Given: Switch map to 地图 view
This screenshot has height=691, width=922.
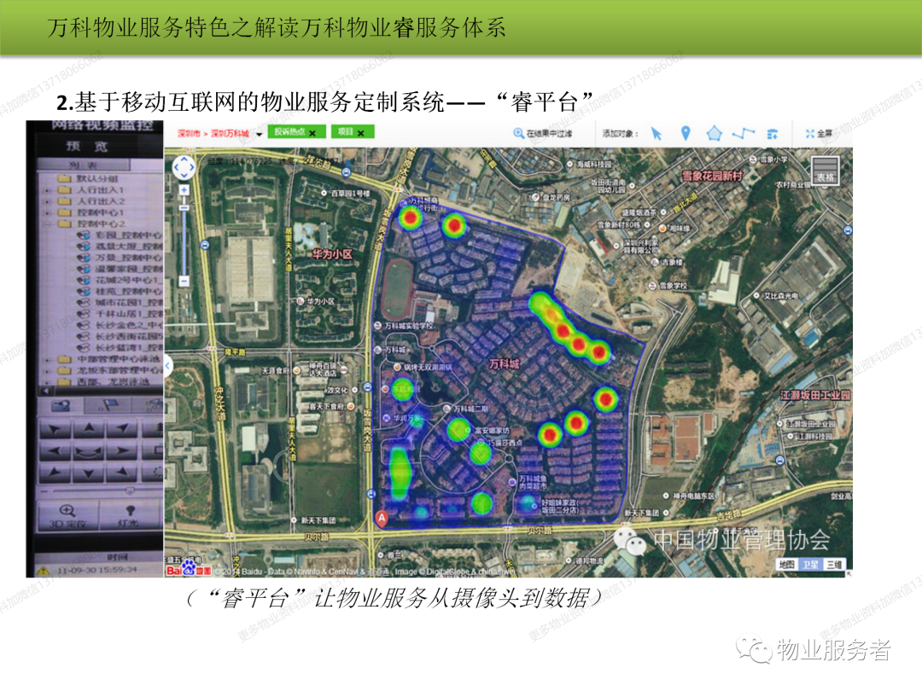Looking at the screenshot, I should point(786,564).
